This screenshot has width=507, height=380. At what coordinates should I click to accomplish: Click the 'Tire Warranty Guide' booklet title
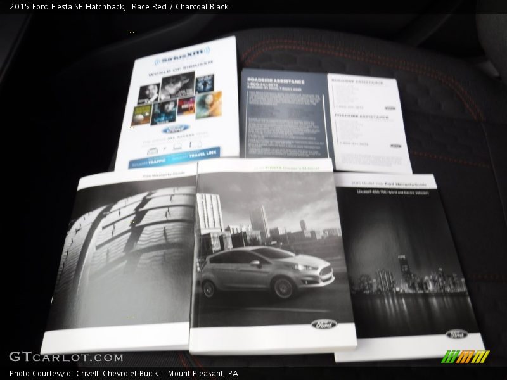[x=164, y=175]
